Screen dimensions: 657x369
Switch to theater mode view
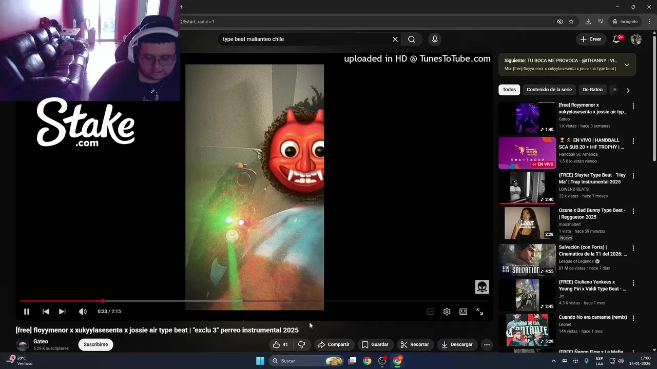click(x=463, y=312)
